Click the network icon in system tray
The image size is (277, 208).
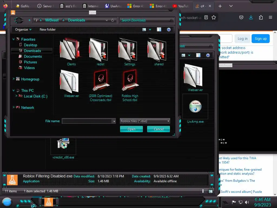(x=240, y=202)
